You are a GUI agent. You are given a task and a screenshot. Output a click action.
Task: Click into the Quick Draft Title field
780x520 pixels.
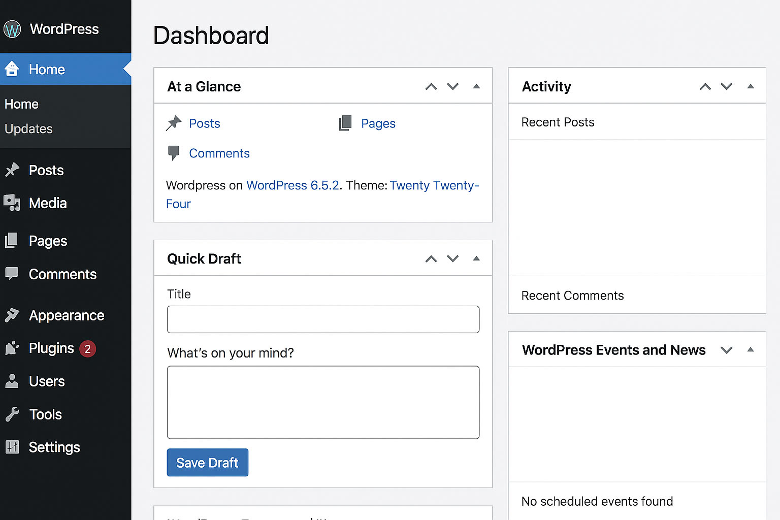point(323,319)
